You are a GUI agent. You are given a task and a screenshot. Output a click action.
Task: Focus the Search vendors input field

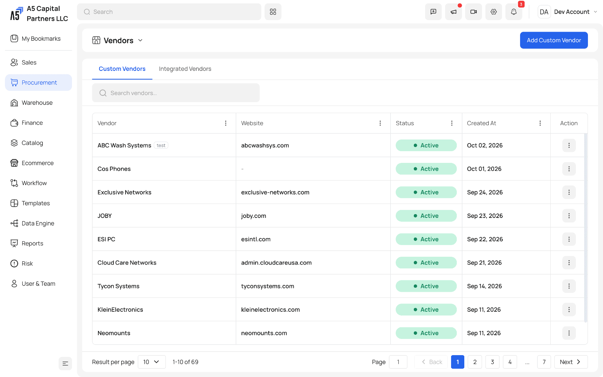pos(176,93)
